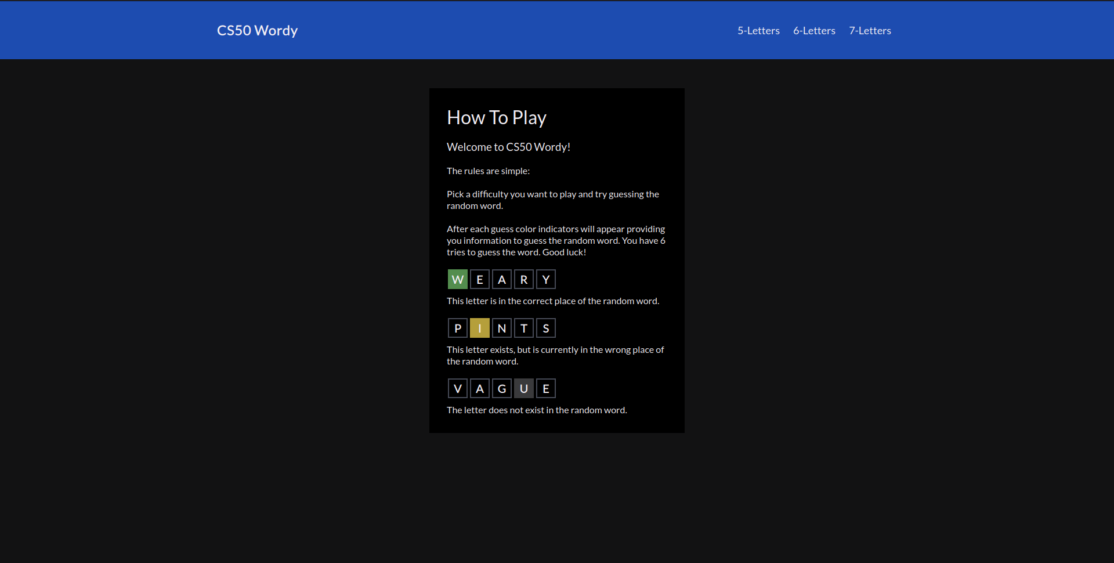Click the E tile in the WEARY row
The height and width of the screenshot is (563, 1114).
tap(480, 279)
